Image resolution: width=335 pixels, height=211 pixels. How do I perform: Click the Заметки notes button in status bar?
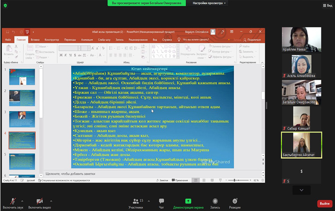click(162, 180)
